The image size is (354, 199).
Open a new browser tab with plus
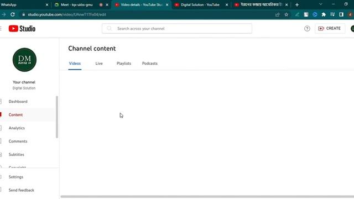297,5
